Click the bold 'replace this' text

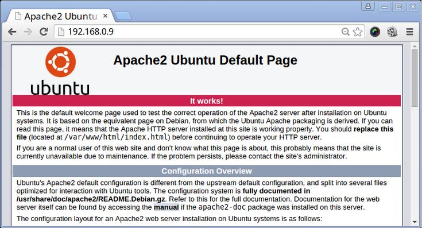point(373,129)
